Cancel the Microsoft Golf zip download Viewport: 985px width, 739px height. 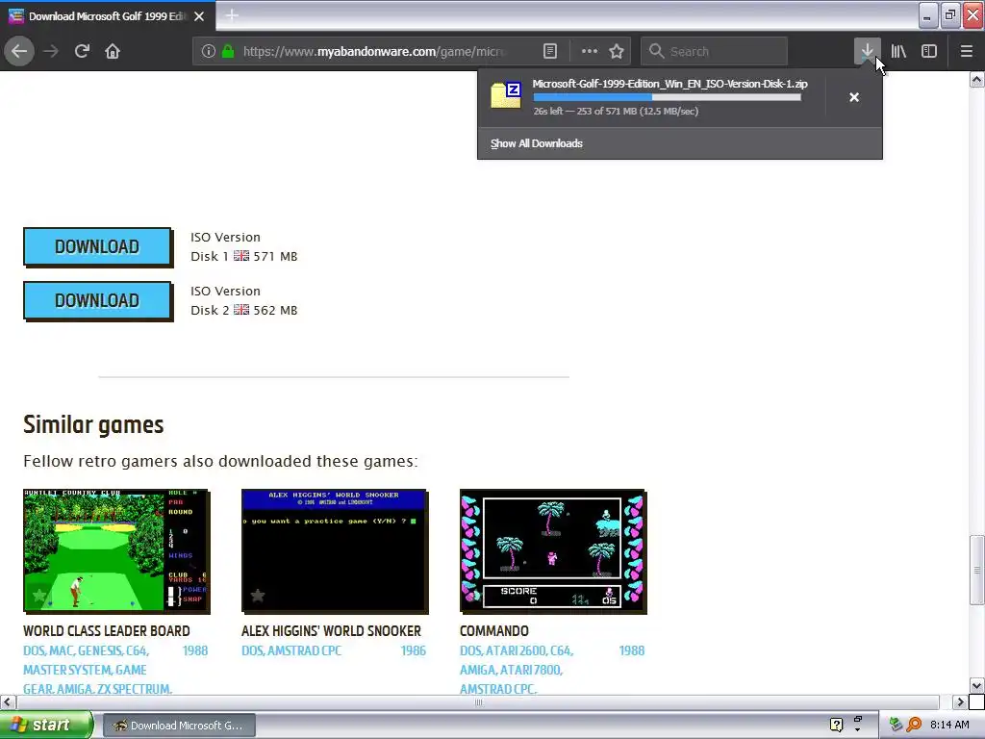[854, 97]
